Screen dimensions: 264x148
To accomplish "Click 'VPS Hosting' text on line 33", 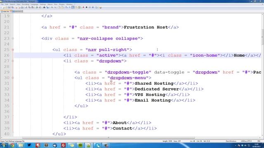I will pos(150,95).
